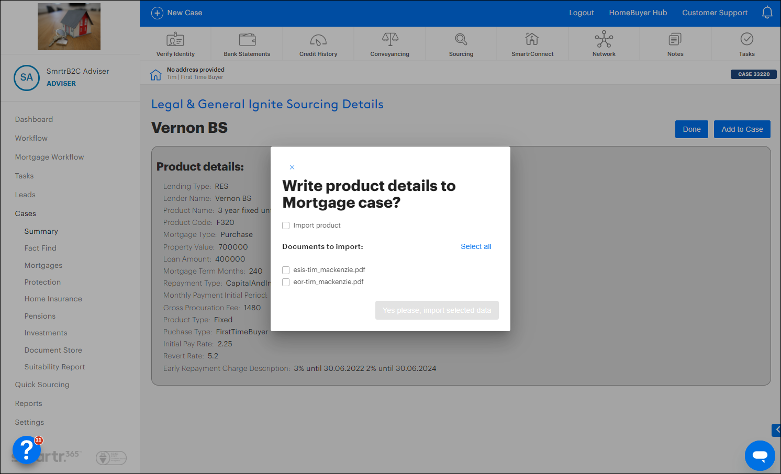Close the import dialog with X

[x=292, y=167]
